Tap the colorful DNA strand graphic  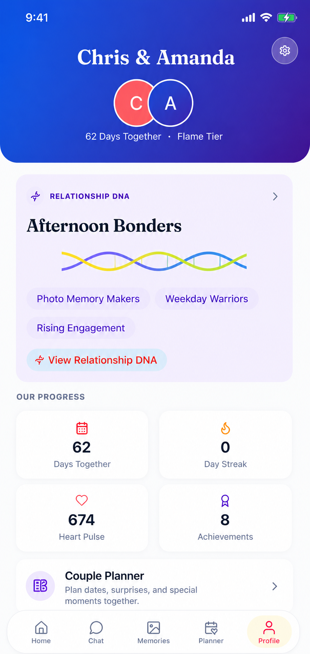pos(154,261)
